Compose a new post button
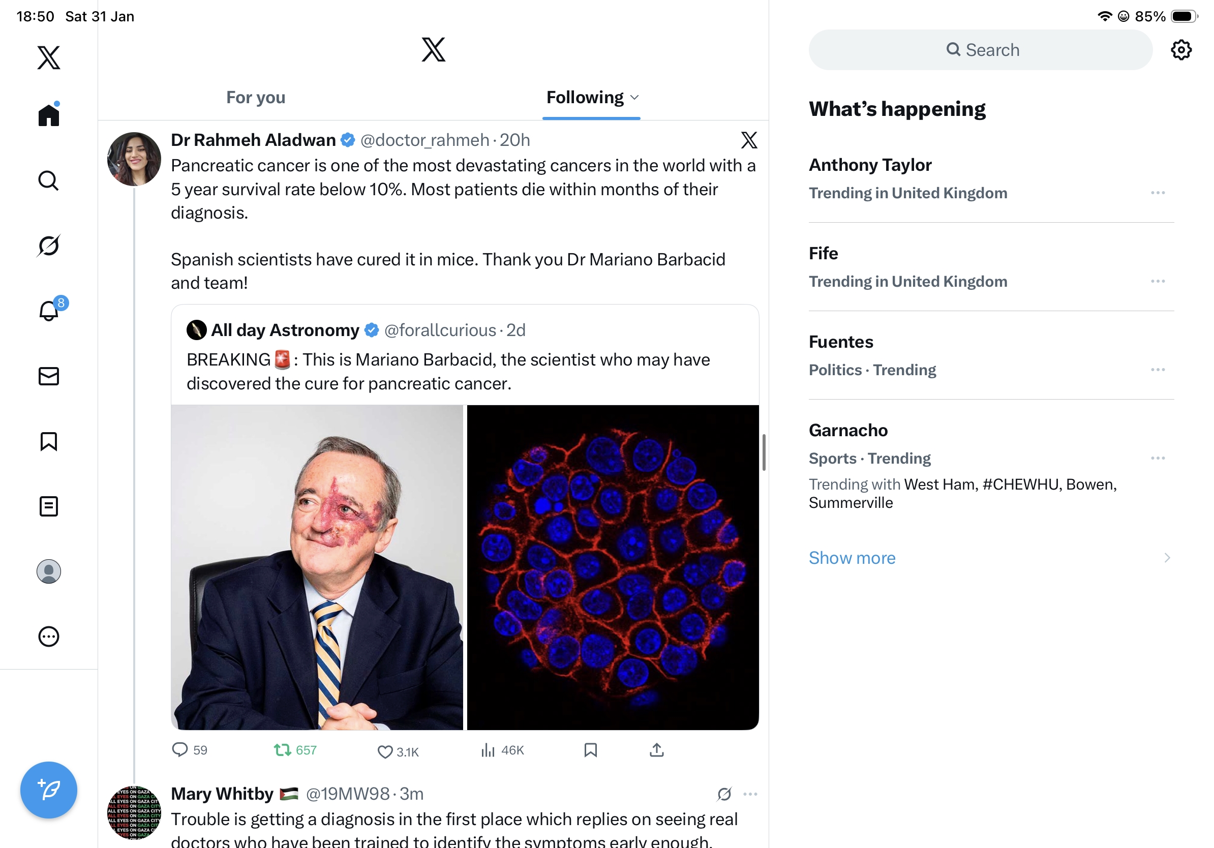The width and height of the screenshot is (1214, 848). click(x=49, y=790)
